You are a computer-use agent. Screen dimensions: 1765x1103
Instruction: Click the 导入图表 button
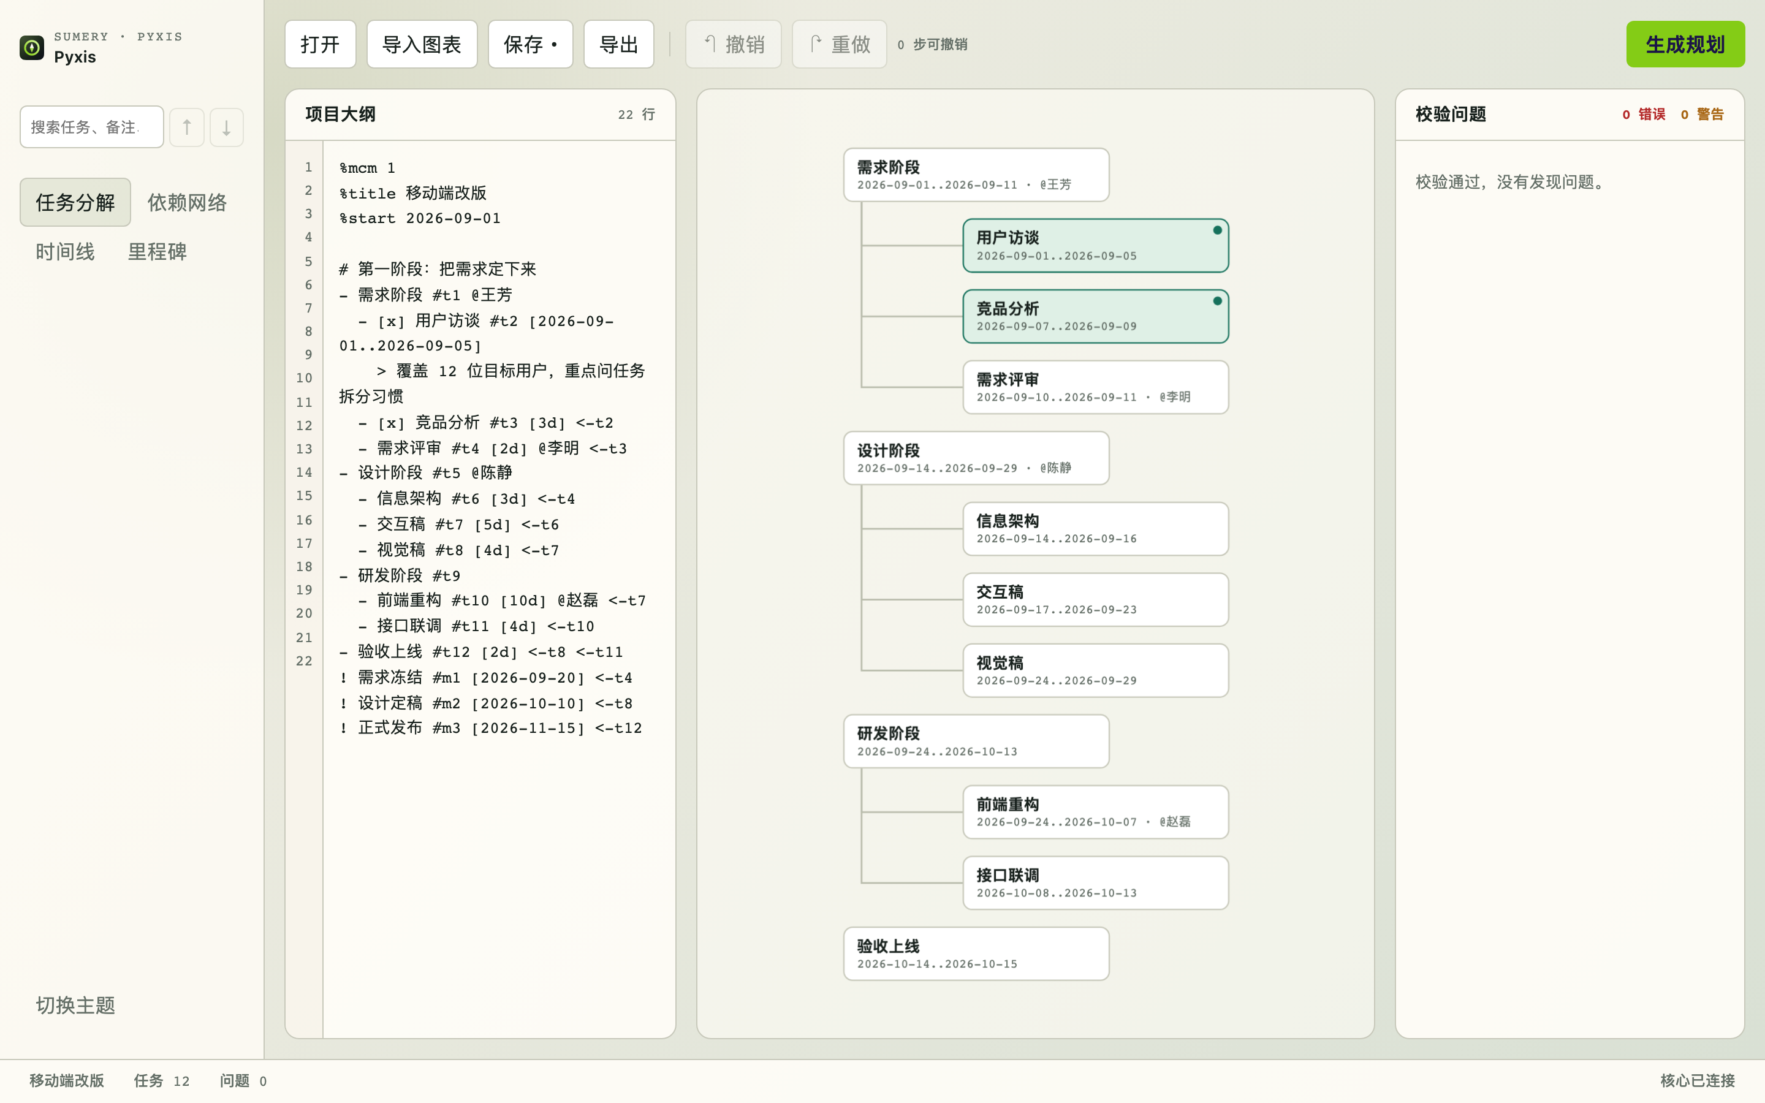coord(422,45)
